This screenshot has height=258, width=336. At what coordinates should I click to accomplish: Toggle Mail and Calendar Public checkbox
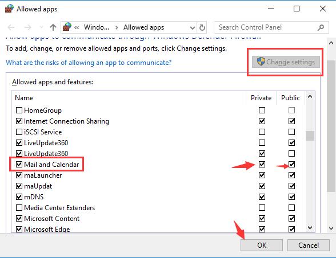click(291, 164)
